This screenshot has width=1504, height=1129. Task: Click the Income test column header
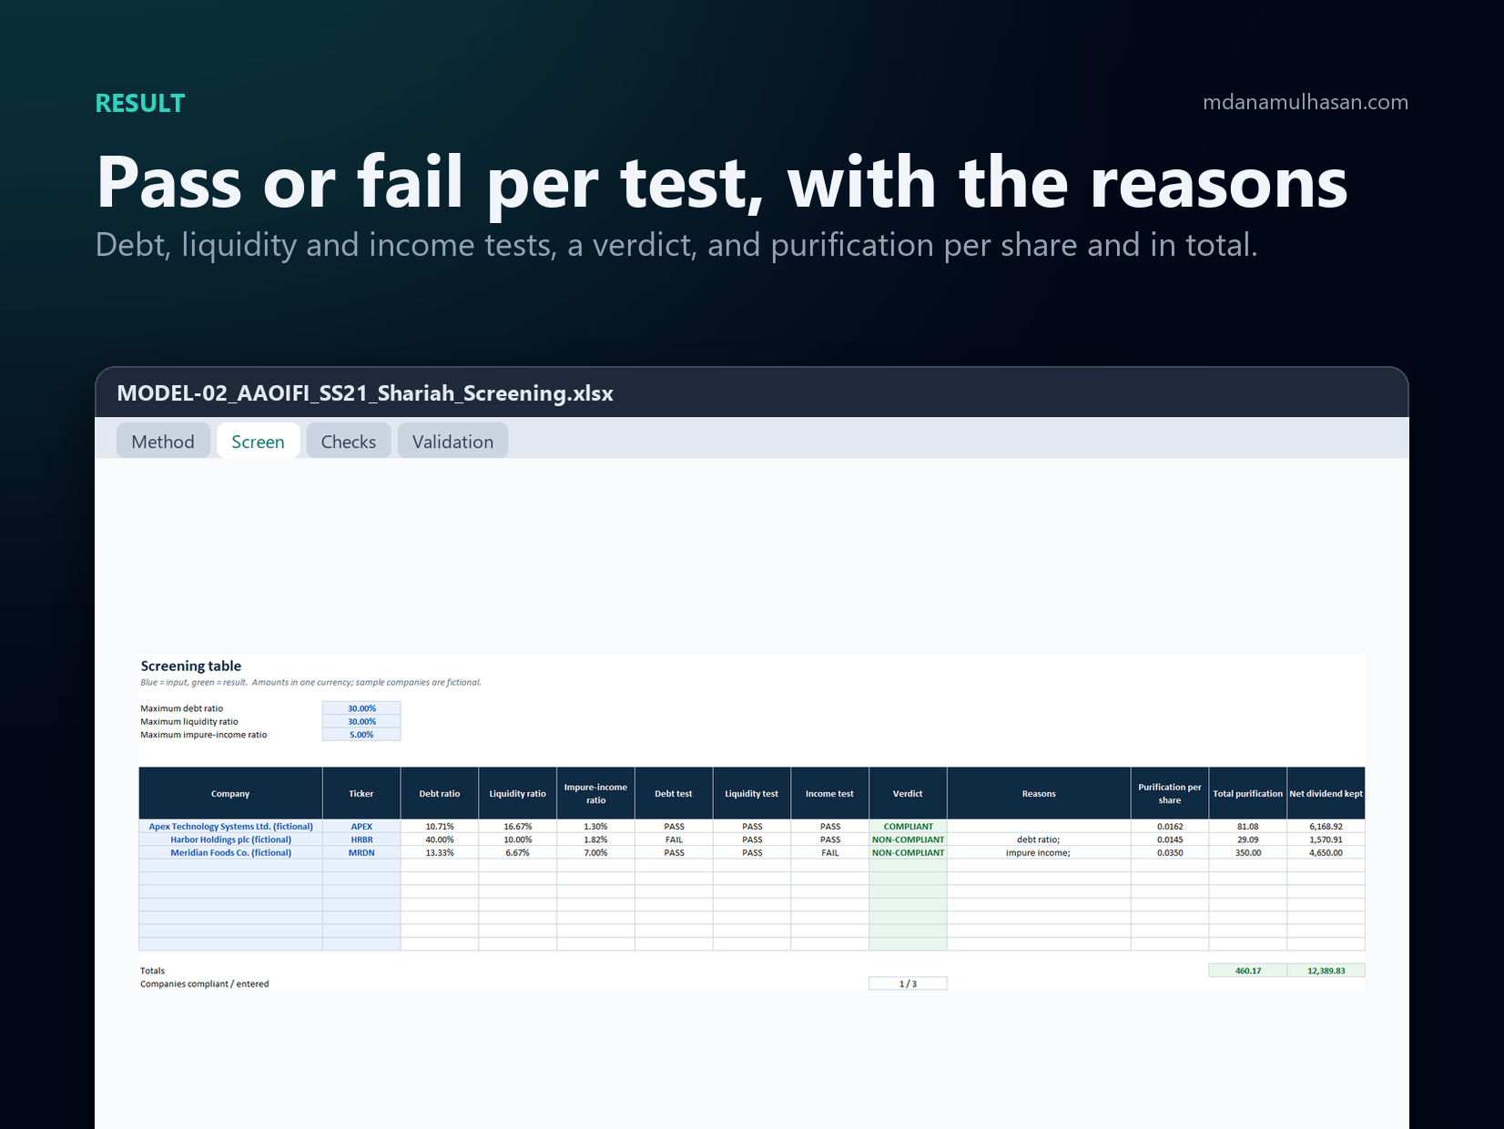[830, 793]
